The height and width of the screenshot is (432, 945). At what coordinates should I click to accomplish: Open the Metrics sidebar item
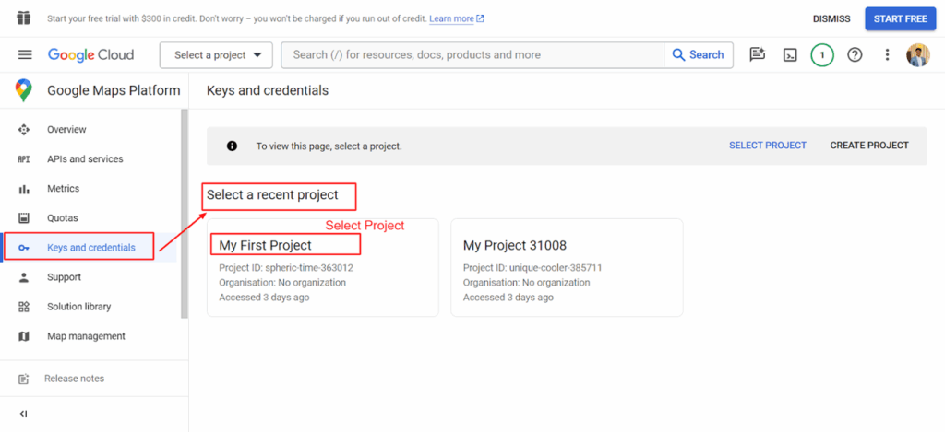63,189
